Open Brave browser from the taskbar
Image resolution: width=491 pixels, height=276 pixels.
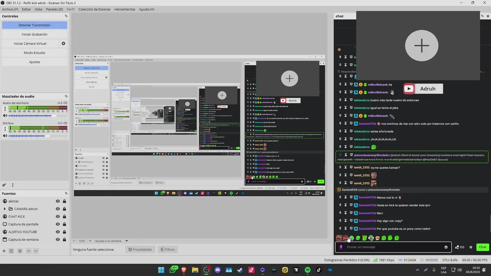(x=184, y=270)
